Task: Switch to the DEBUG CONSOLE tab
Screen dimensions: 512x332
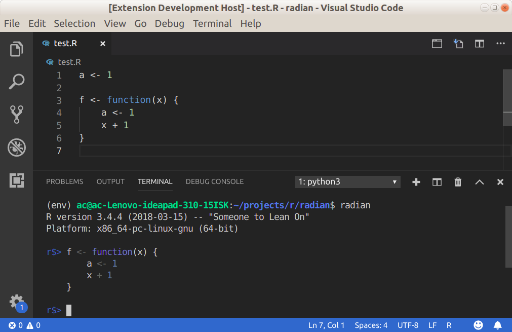Action: (215, 181)
